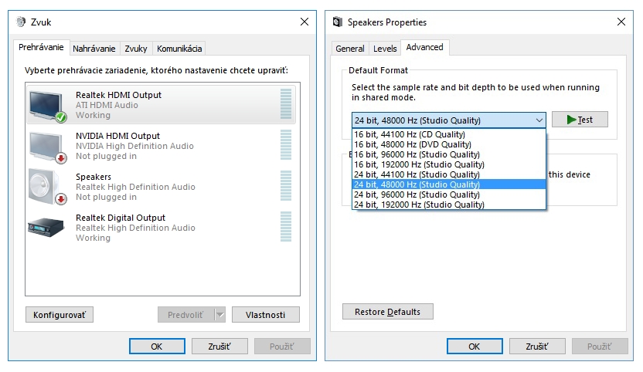Click the NVIDIA HDMI Output device icon

(x=47, y=146)
